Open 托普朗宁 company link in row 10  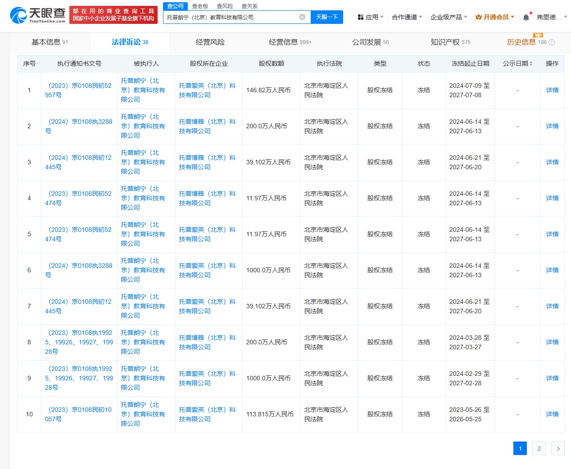(x=143, y=414)
